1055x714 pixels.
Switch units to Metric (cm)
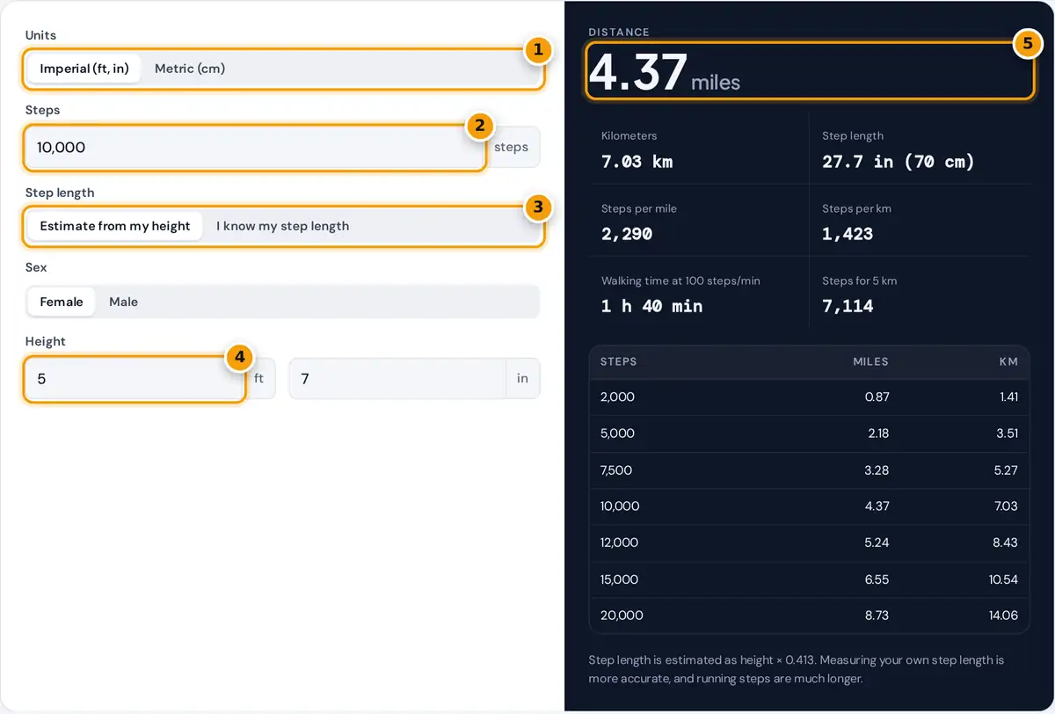pos(190,69)
